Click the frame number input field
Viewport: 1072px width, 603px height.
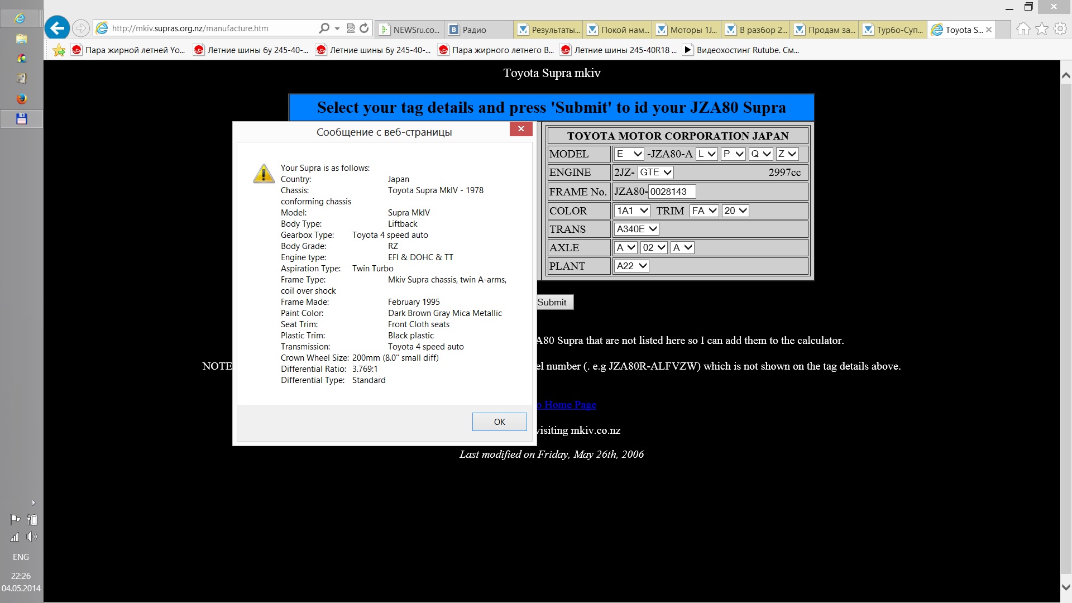672,192
